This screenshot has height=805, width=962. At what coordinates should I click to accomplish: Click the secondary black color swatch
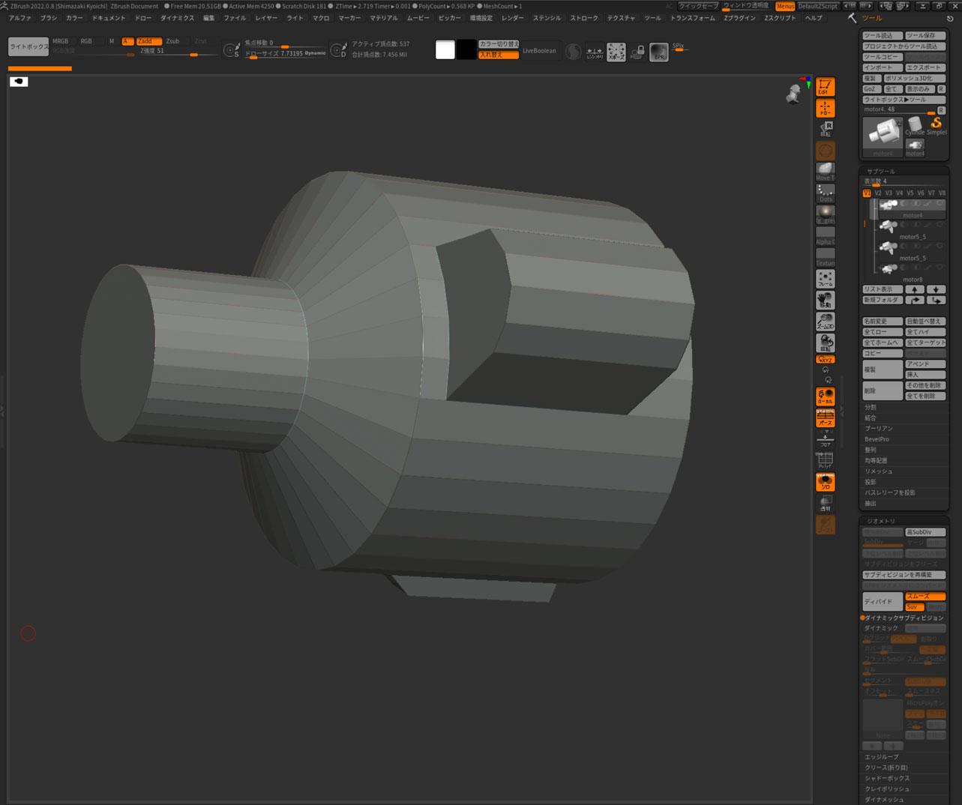pyautogui.click(x=466, y=49)
